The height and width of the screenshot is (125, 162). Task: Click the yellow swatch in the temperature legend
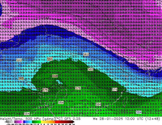tap(42, 122)
